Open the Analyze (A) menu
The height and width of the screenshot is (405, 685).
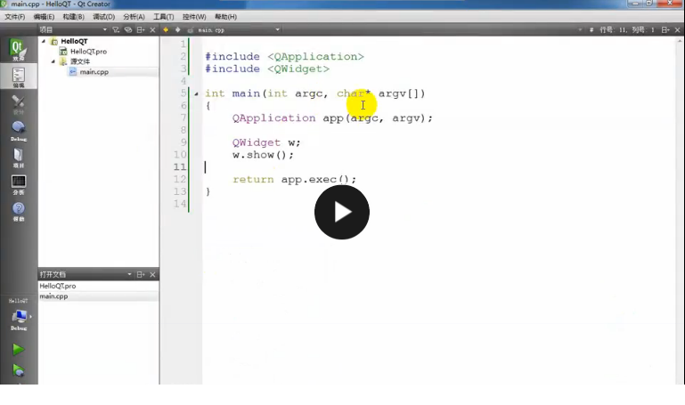pos(134,17)
